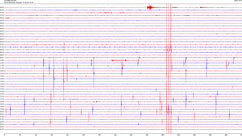Click the 8m axis tick label

(68, 135)
